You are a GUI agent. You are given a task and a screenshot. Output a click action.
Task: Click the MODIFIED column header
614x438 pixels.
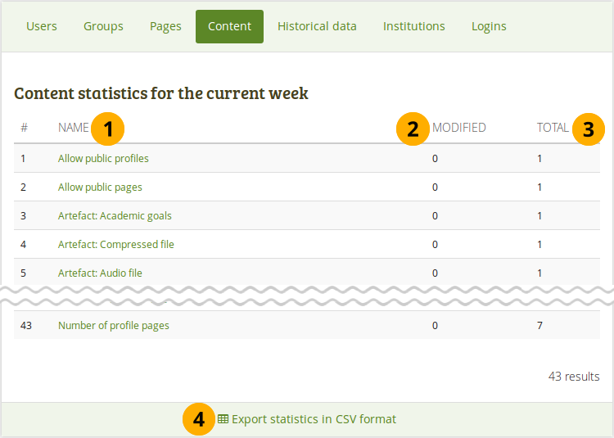[458, 128]
